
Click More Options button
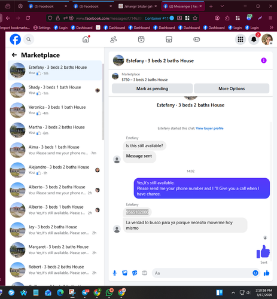click(x=232, y=89)
